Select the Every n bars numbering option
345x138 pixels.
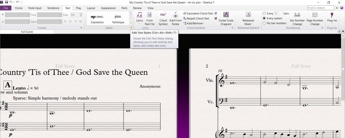click(x=264, y=13)
